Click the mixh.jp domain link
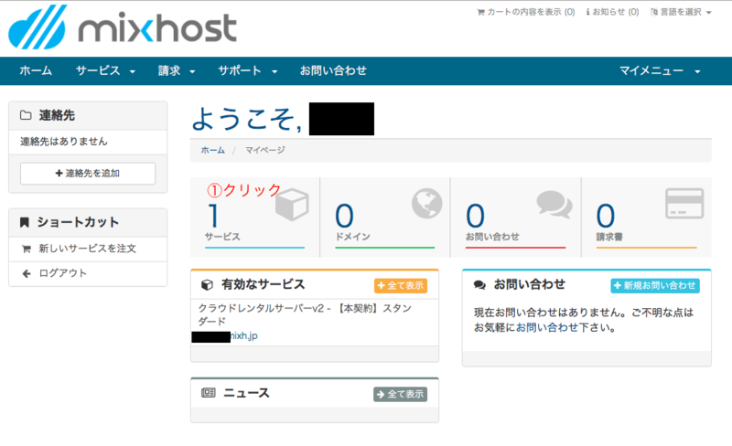This screenshot has height=446, width=732. pyautogui.click(x=243, y=336)
